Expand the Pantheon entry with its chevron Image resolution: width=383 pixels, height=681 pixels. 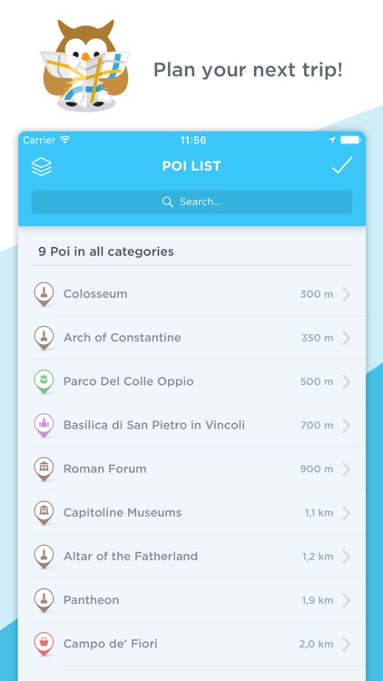[346, 600]
